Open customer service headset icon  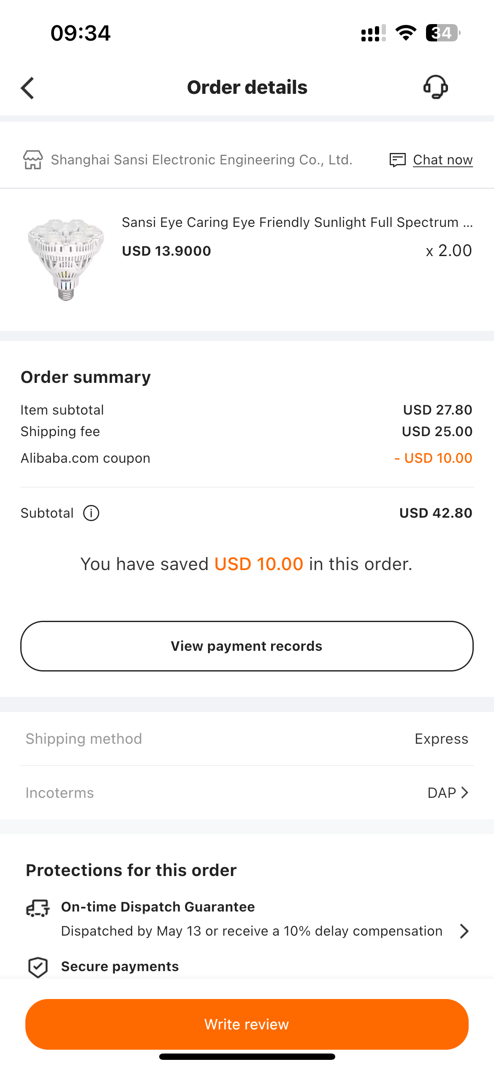pyautogui.click(x=436, y=87)
